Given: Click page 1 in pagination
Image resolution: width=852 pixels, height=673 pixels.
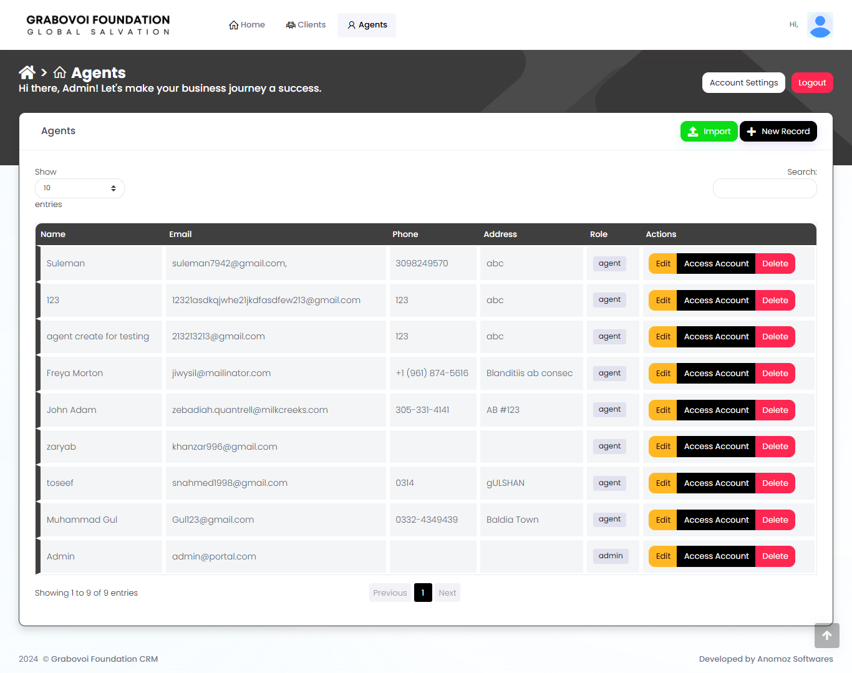Looking at the screenshot, I should pos(423,593).
